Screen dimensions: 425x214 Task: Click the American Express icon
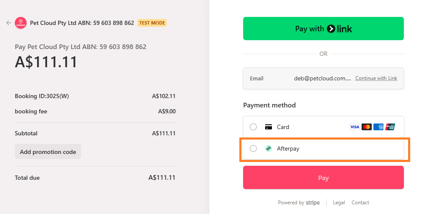click(378, 127)
